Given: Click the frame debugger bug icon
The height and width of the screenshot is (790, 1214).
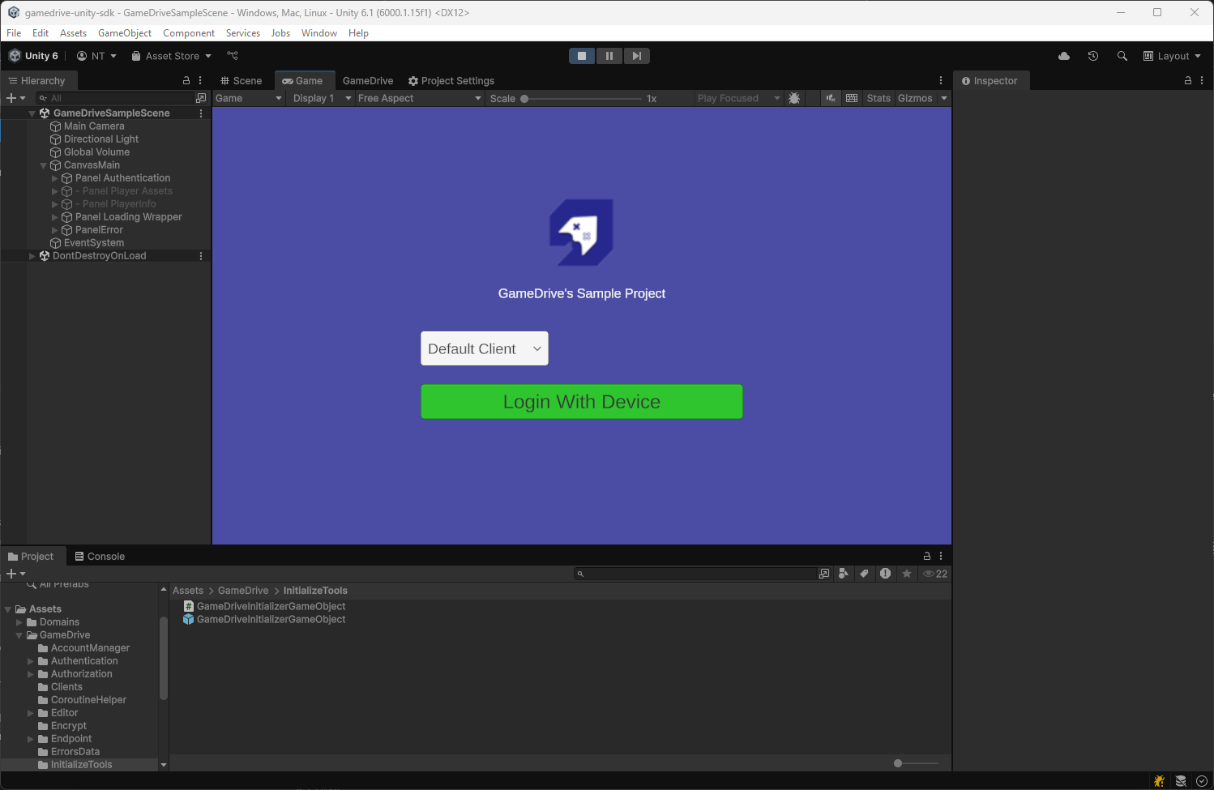Looking at the screenshot, I should [x=794, y=98].
